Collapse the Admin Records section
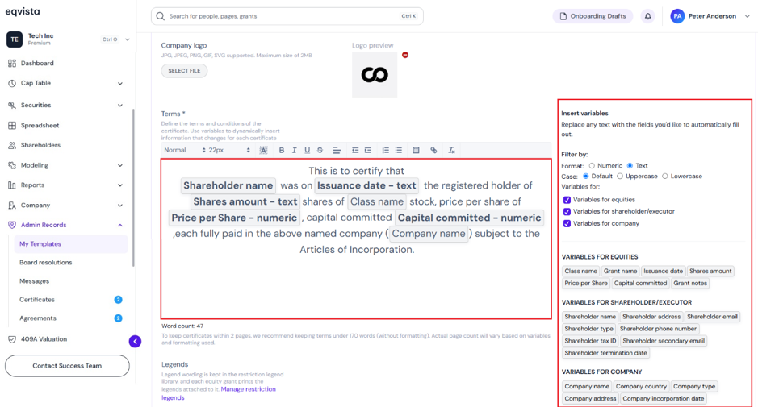Screen dimensions: 758x407 coord(120,226)
